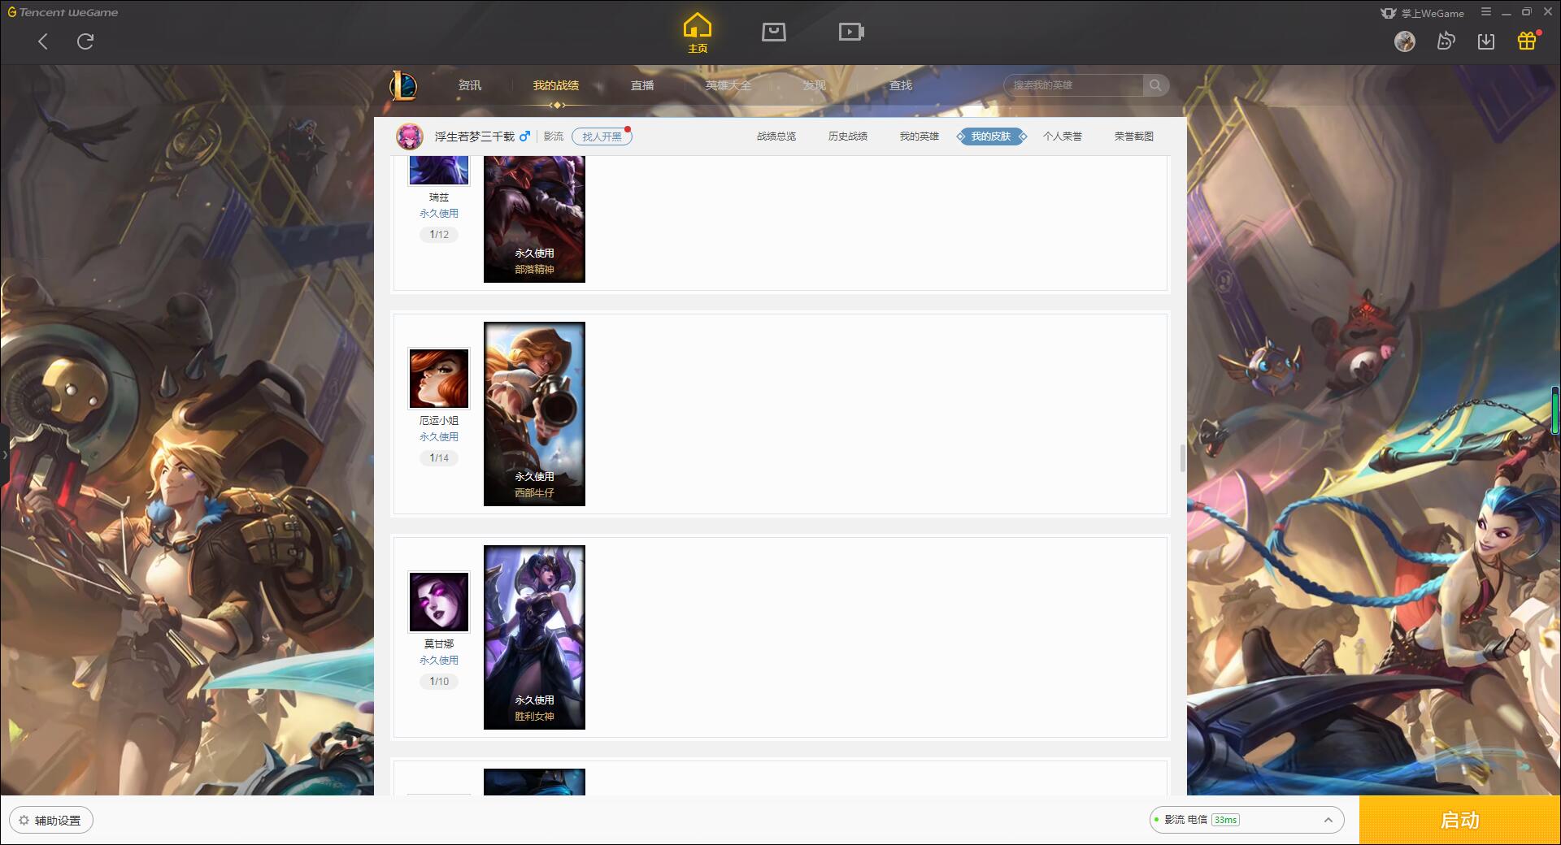This screenshot has height=845, width=1561.
Task: Open the 个人荣誉 sub-tab
Action: 1063,136
